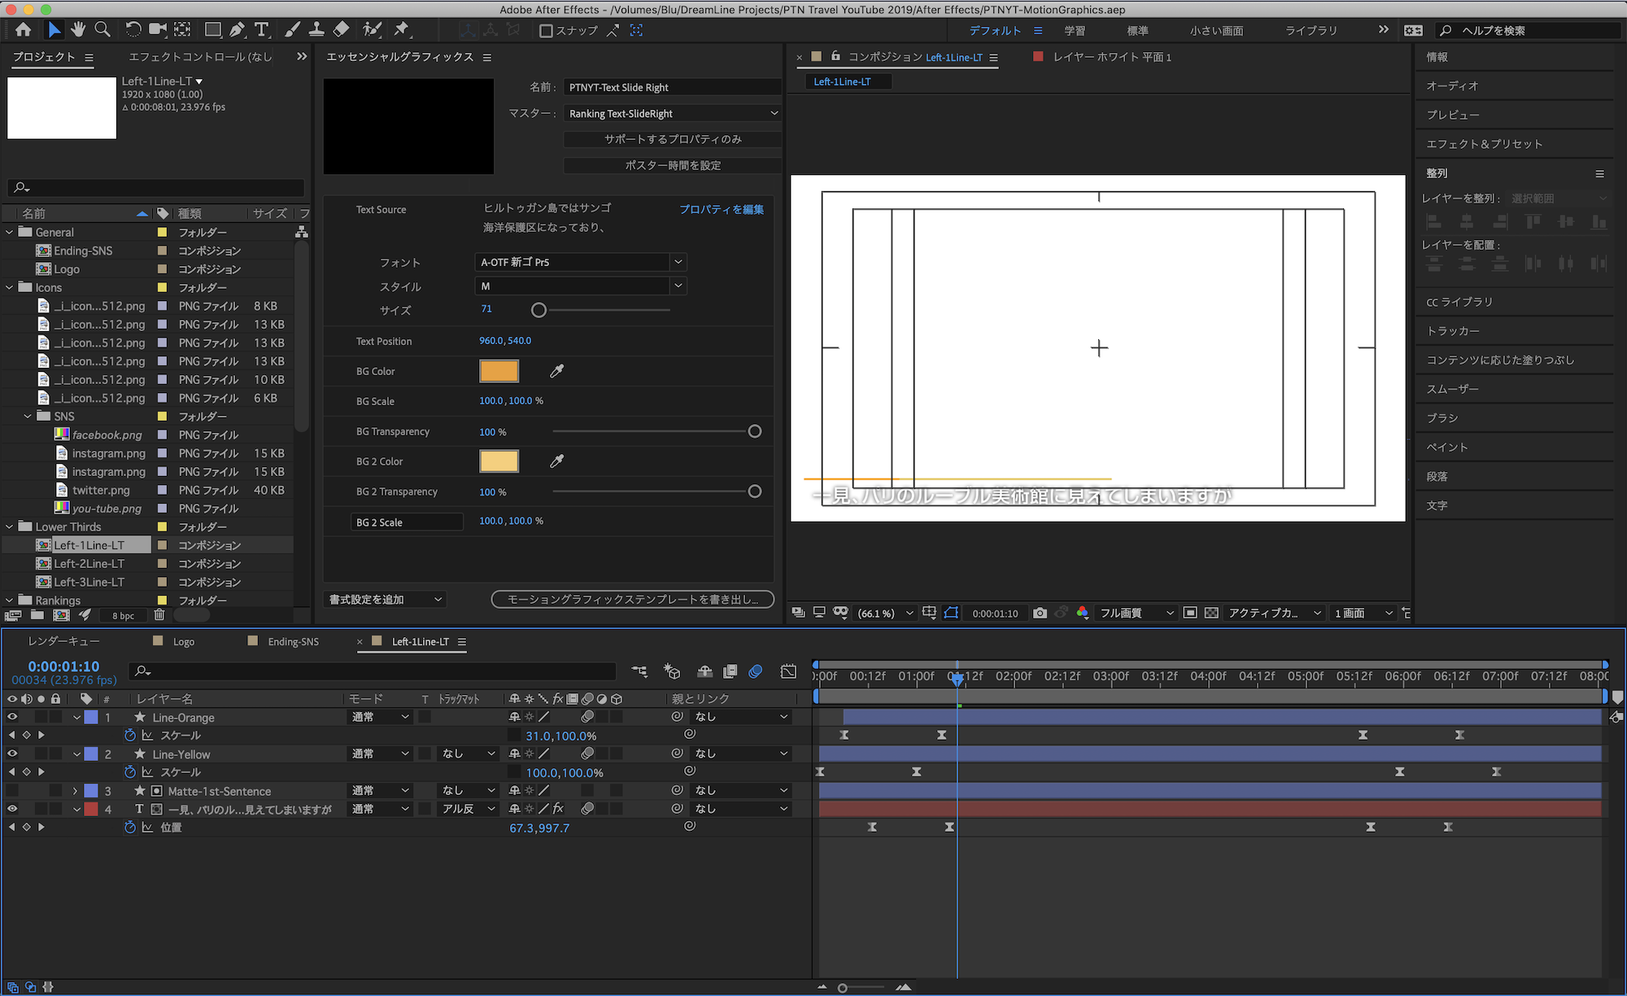
Task: Enable the スナップ snapping checkbox
Action: pos(547,31)
